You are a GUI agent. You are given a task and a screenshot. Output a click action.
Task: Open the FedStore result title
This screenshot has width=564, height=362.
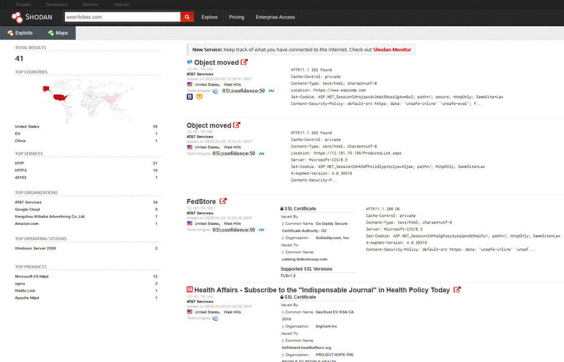coord(201,202)
